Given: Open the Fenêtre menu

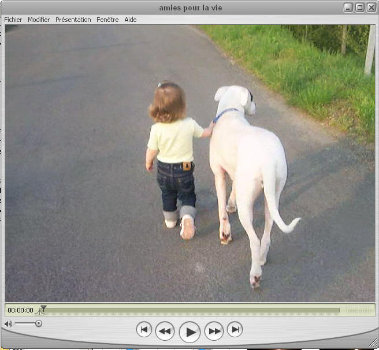Looking at the screenshot, I should (x=107, y=20).
